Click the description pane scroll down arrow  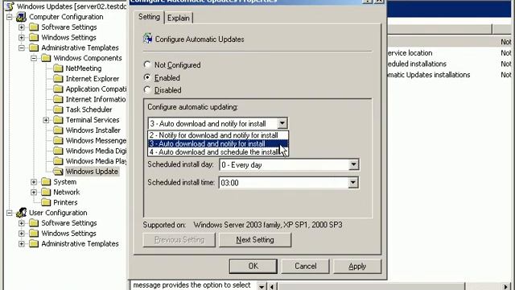pyautogui.click(x=262, y=287)
